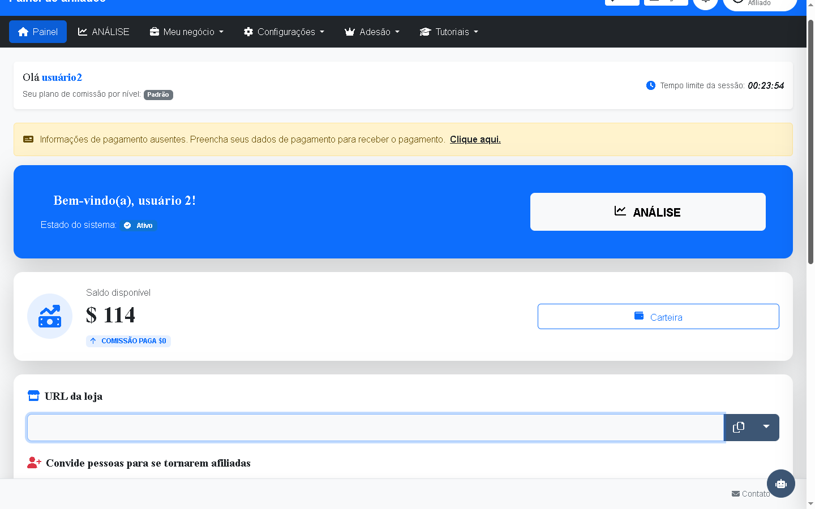Screen dimensions: 815x509
Task: Expand the Adesão dropdown menu
Action: tap(372, 32)
